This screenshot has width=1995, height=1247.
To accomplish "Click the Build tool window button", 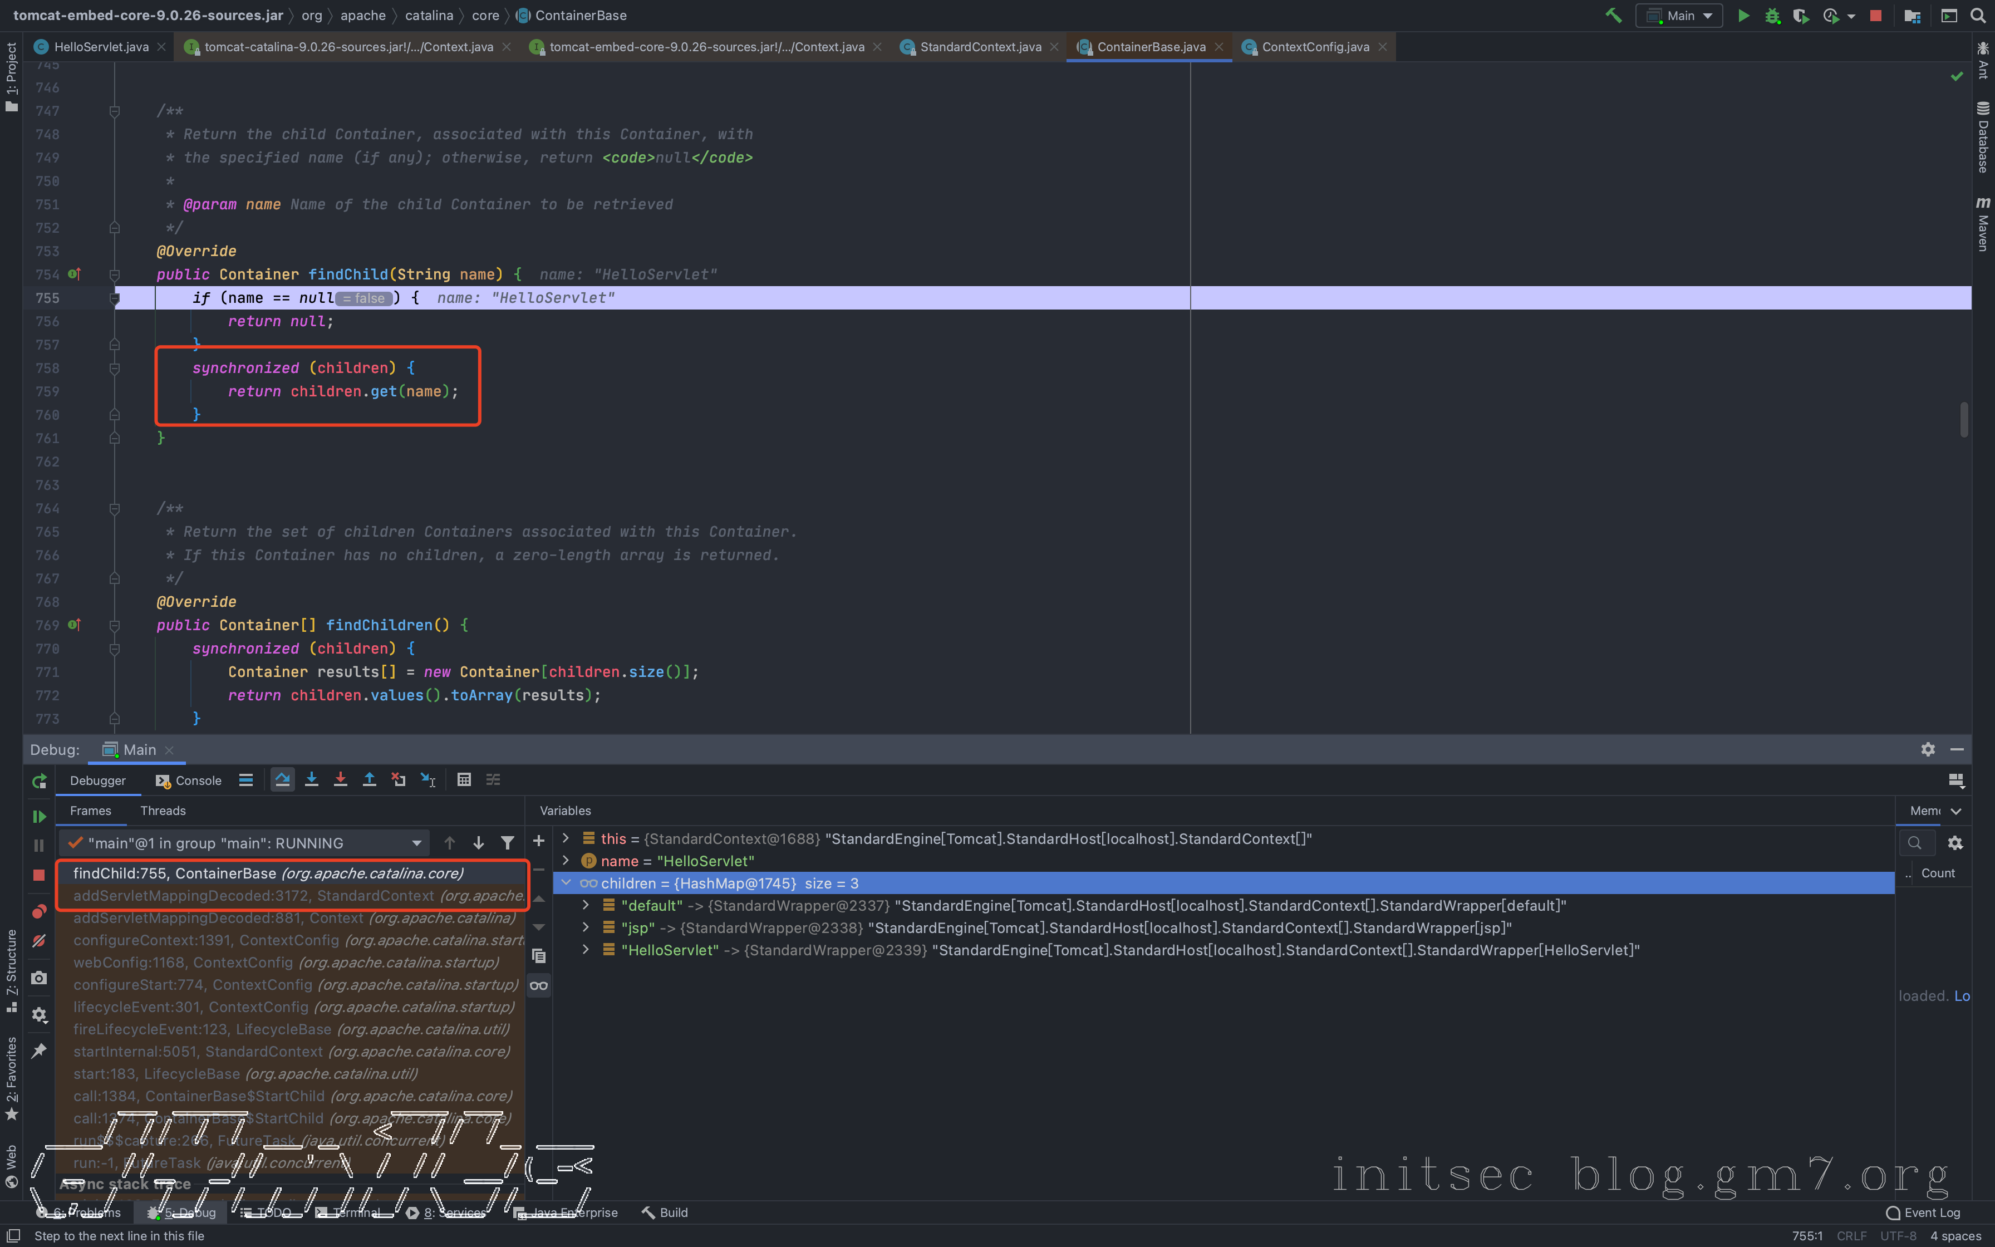I will click(665, 1212).
